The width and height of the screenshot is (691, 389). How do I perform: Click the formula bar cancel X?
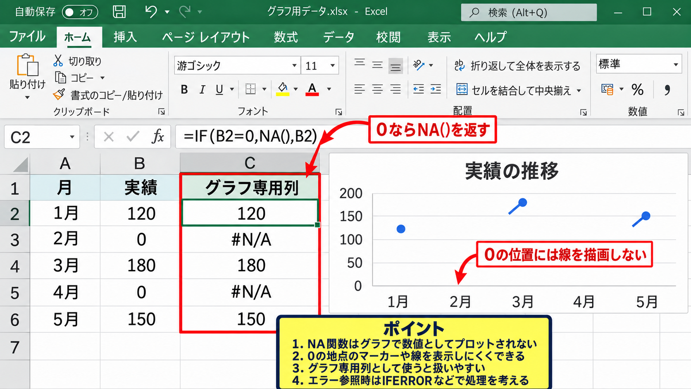click(x=109, y=136)
